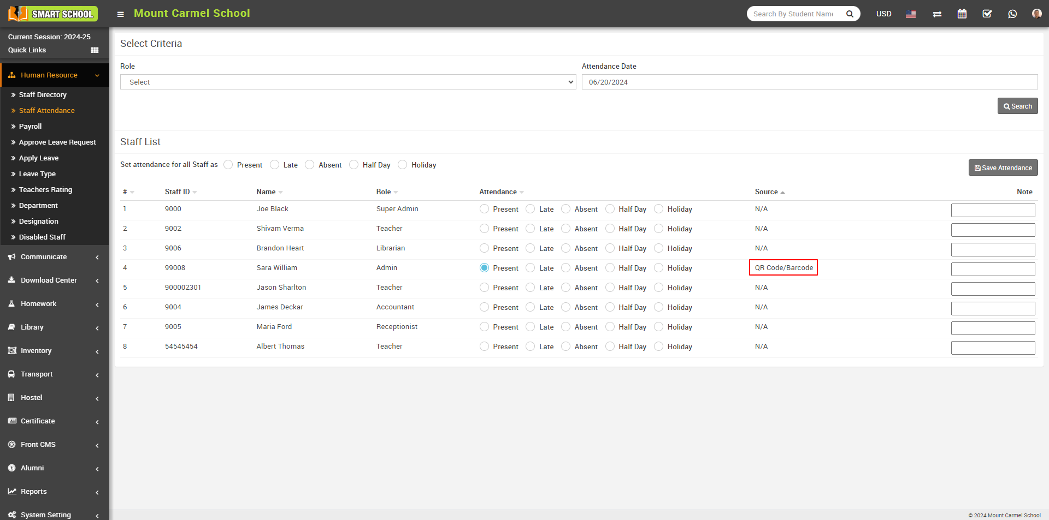Screen dimensions: 1049x520
Task: Navigate to Staff Directory
Action: pos(43,94)
